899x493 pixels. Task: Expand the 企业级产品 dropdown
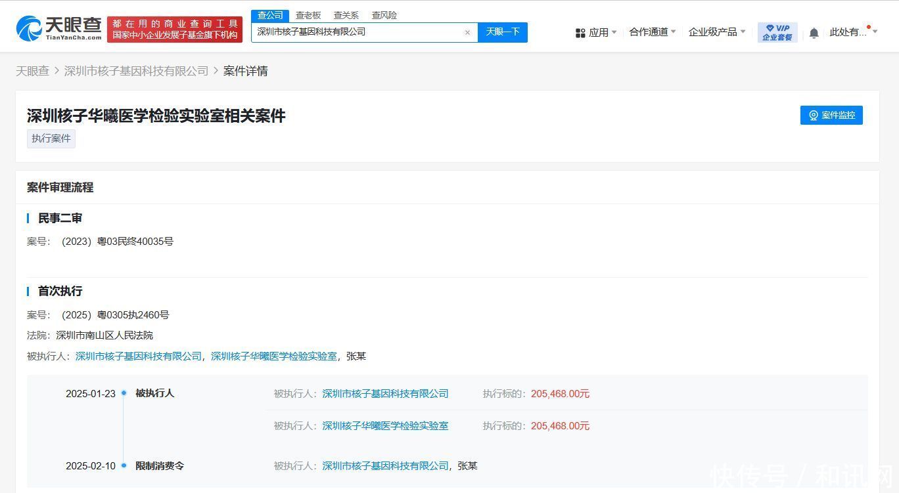(716, 32)
